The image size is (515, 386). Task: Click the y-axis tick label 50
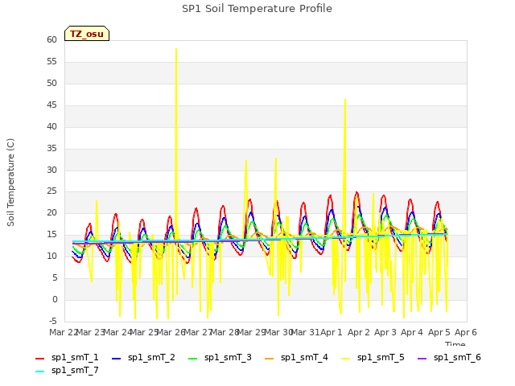51,83
